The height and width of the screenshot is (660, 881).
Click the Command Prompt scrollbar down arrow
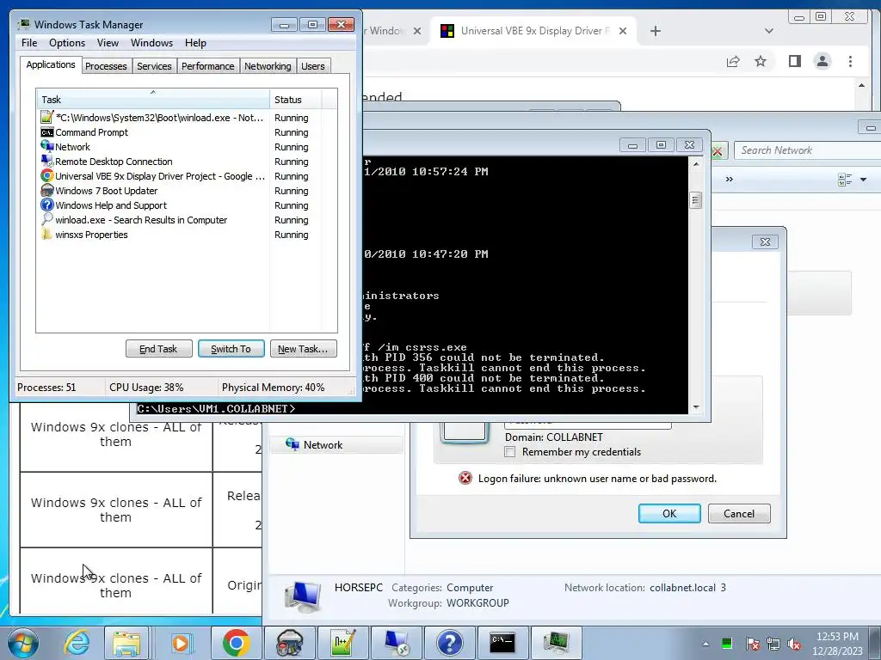click(x=696, y=407)
